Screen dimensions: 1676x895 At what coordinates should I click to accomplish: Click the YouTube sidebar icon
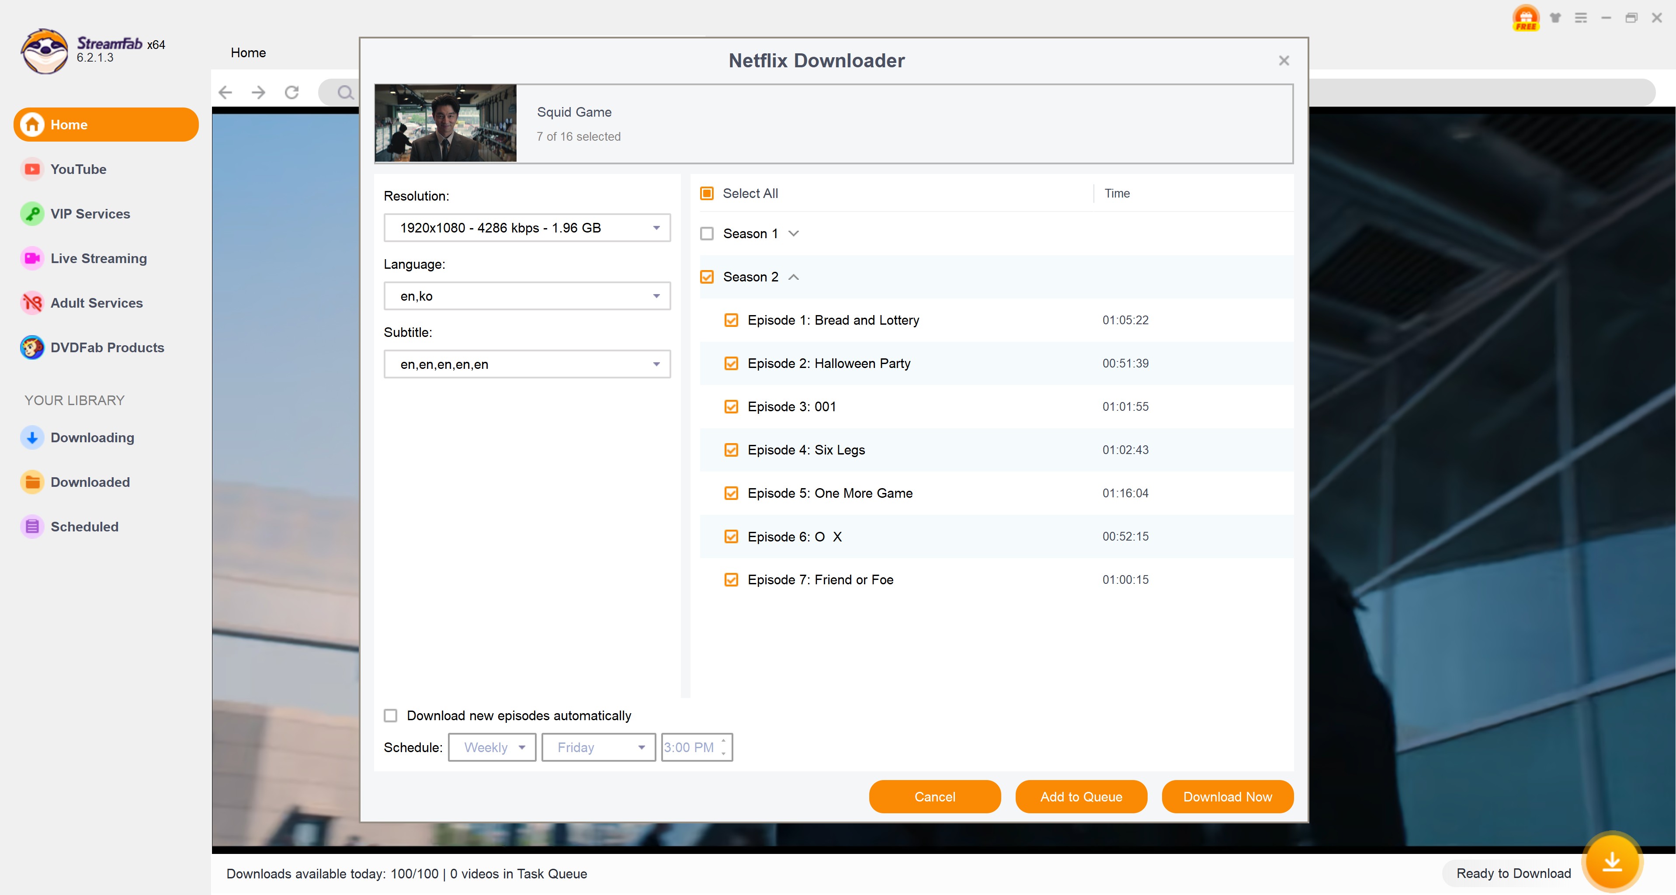(32, 169)
